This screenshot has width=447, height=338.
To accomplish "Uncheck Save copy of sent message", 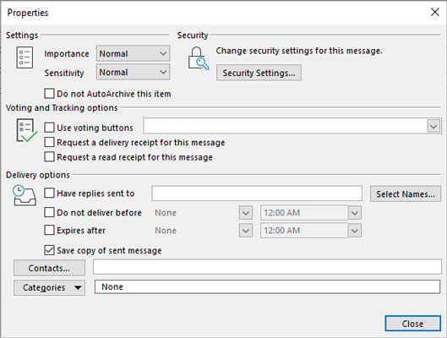I will (49, 250).
